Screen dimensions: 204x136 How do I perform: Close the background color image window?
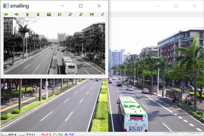195,6
